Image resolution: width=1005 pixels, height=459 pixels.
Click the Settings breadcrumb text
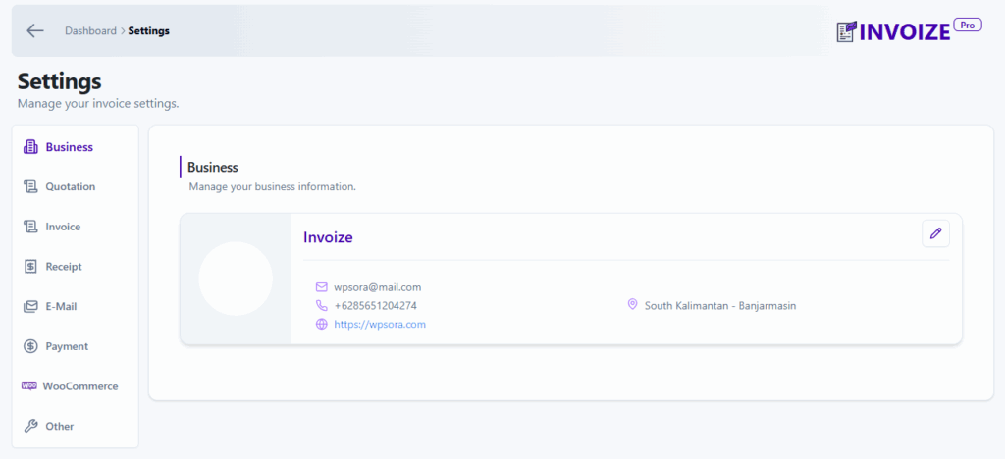(x=149, y=30)
